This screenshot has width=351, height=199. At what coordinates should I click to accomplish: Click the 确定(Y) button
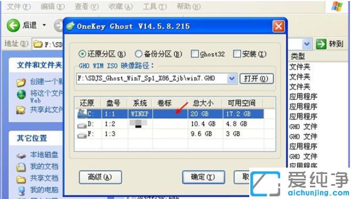click(x=203, y=177)
